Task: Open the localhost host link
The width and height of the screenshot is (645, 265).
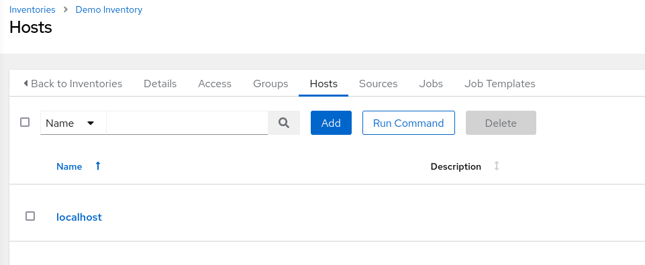Action: click(x=79, y=217)
